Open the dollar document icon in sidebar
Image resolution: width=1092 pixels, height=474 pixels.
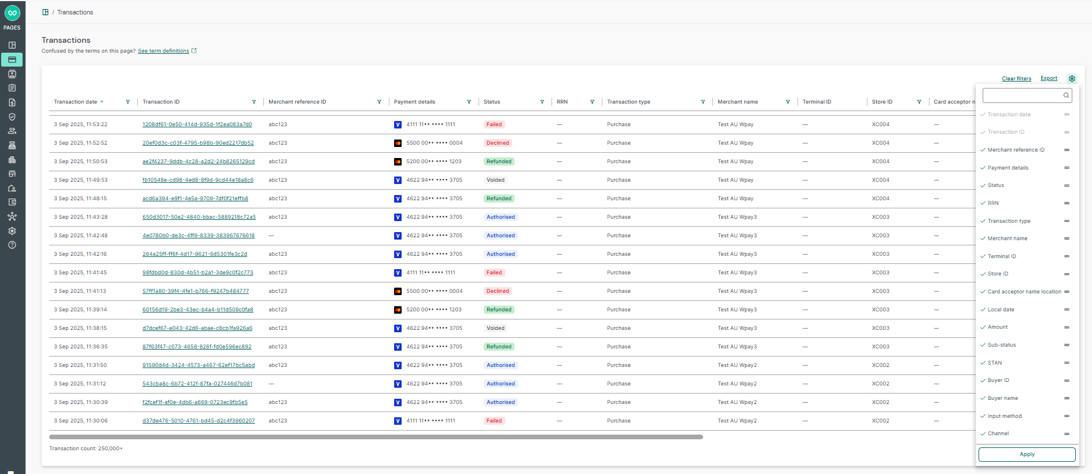pyautogui.click(x=12, y=102)
